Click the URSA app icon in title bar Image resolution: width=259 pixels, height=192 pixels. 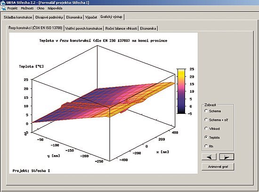[x=3, y=2]
